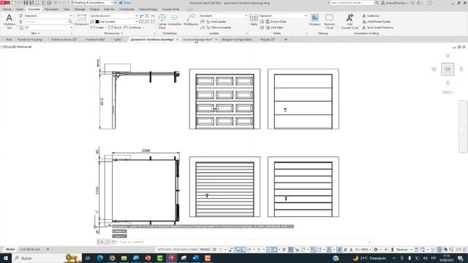Switch to the sectional-garage-door file tab
The image size is (468, 263).
(x=197, y=39)
